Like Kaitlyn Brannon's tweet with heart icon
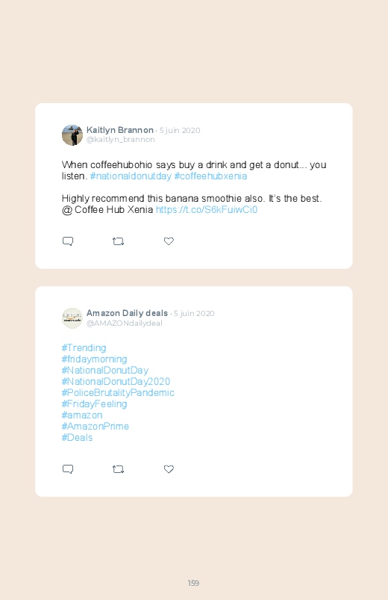This screenshot has width=388, height=600. pyautogui.click(x=169, y=241)
